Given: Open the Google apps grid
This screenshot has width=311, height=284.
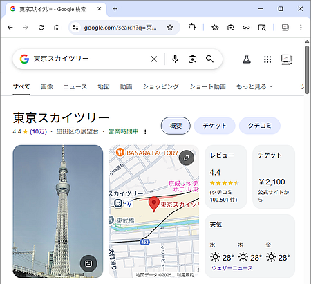Looking at the screenshot, I should [x=267, y=59].
